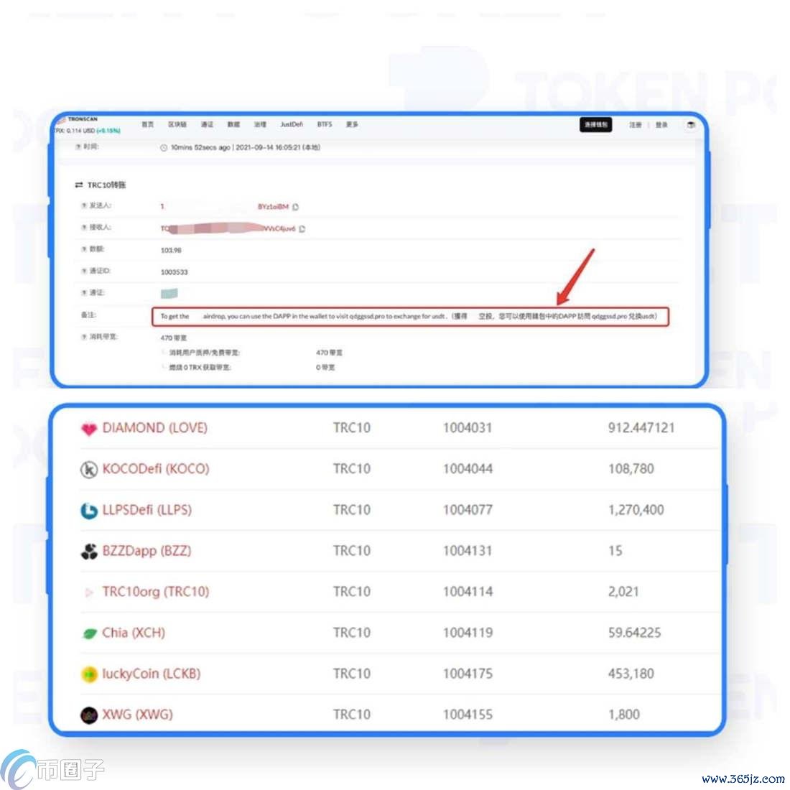Click the help icon beside 时间

click(x=78, y=147)
